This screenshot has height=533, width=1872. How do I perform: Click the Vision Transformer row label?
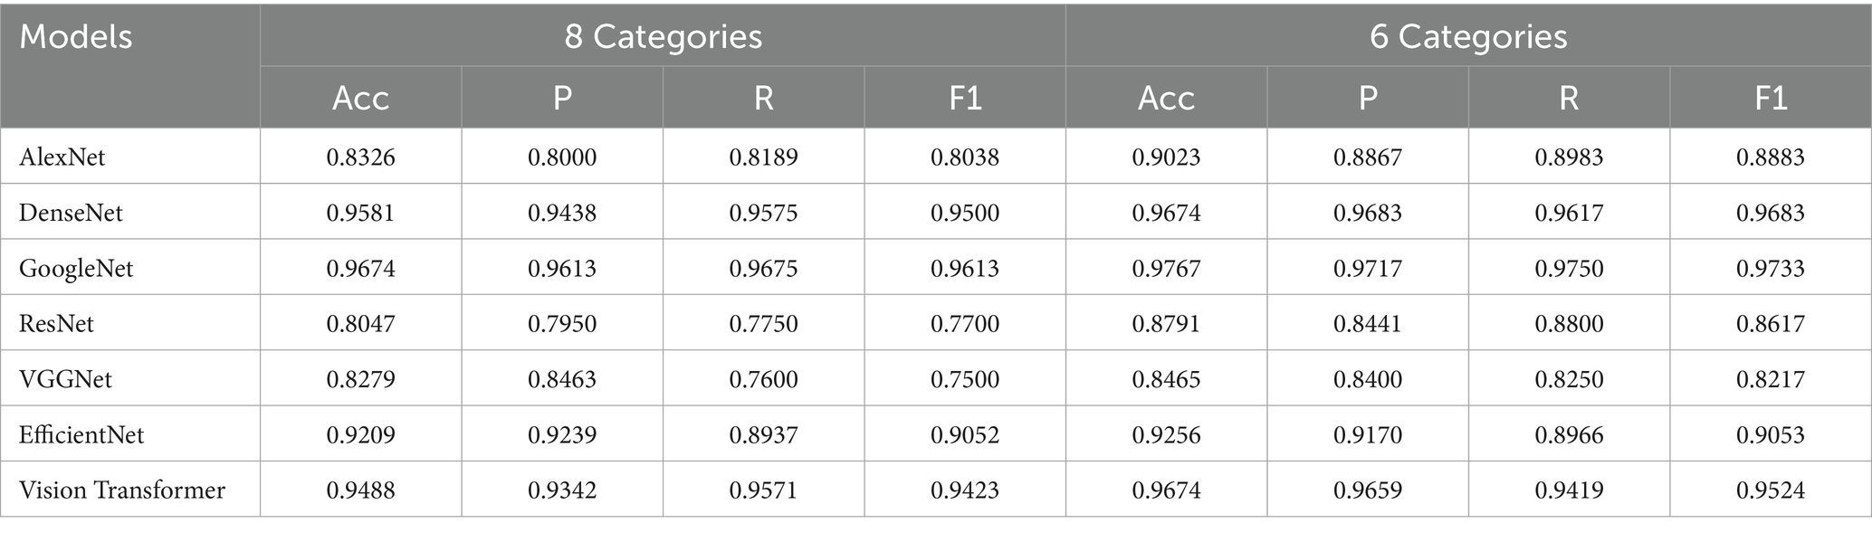tap(122, 490)
